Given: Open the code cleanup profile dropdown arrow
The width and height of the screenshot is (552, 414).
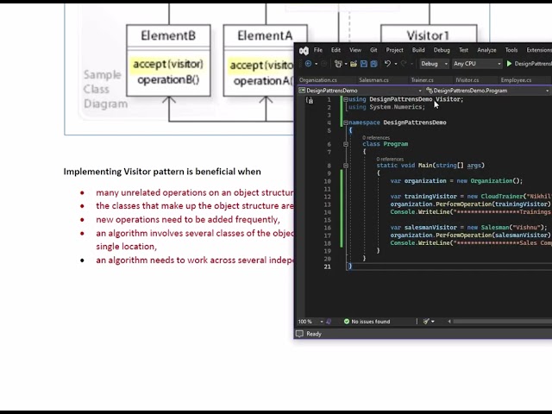Looking at the screenshot, I should click(x=433, y=322).
